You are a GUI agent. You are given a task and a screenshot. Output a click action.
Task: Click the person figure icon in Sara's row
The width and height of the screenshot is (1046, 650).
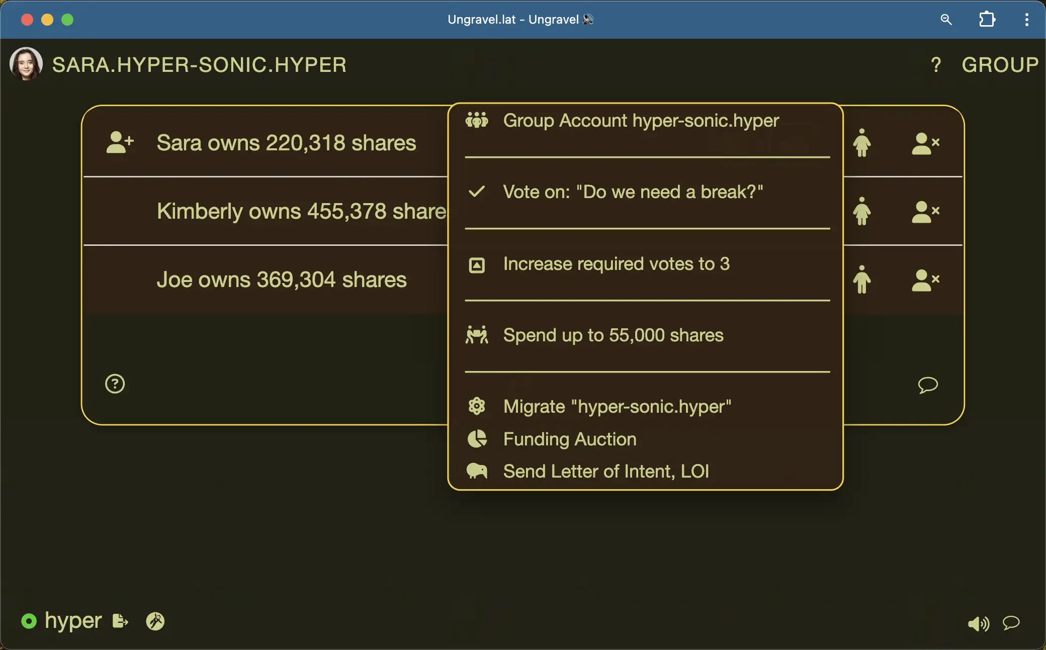pyautogui.click(x=861, y=143)
